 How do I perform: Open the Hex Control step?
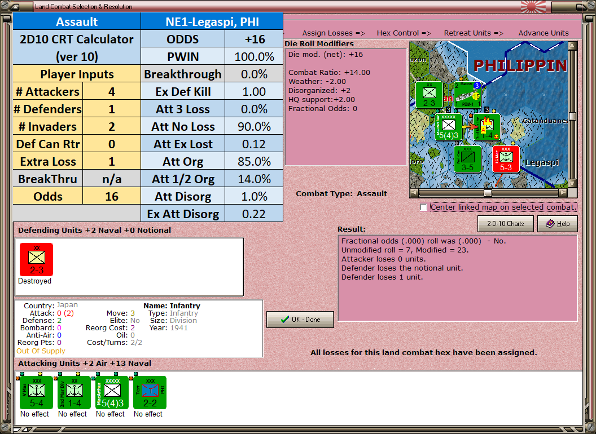click(x=404, y=33)
